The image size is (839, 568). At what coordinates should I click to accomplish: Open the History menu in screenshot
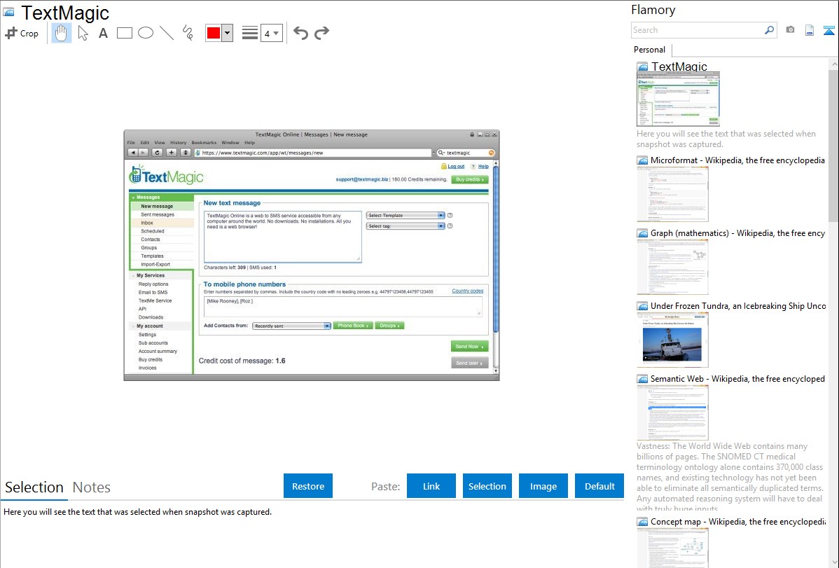[178, 143]
